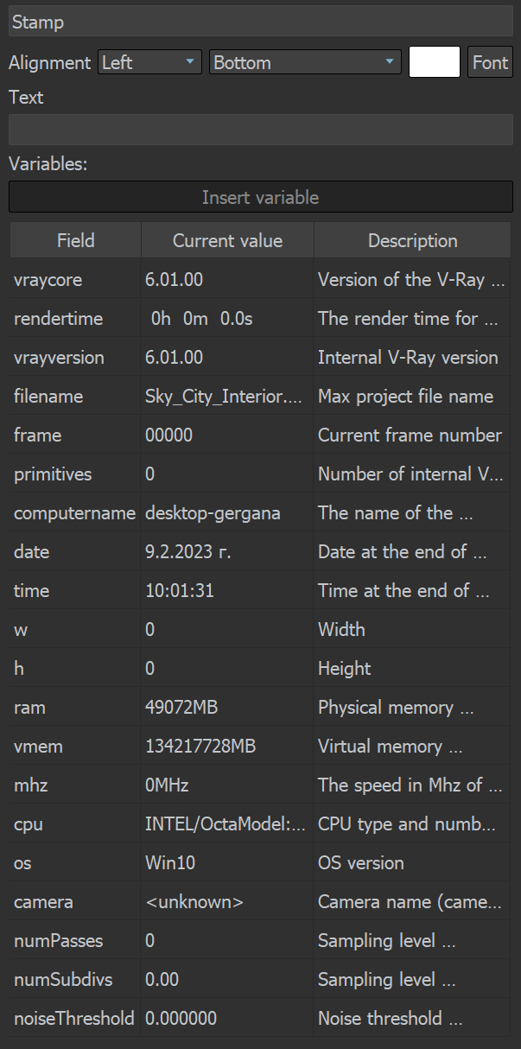Click inside the Text input field
The width and height of the screenshot is (521, 1049).
point(259,130)
